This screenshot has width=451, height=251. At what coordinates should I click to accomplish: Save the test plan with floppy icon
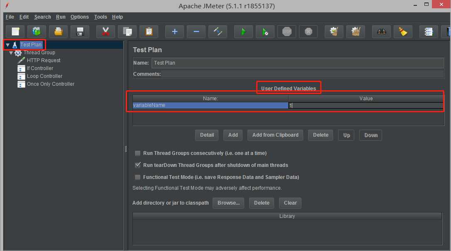coord(80,31)
